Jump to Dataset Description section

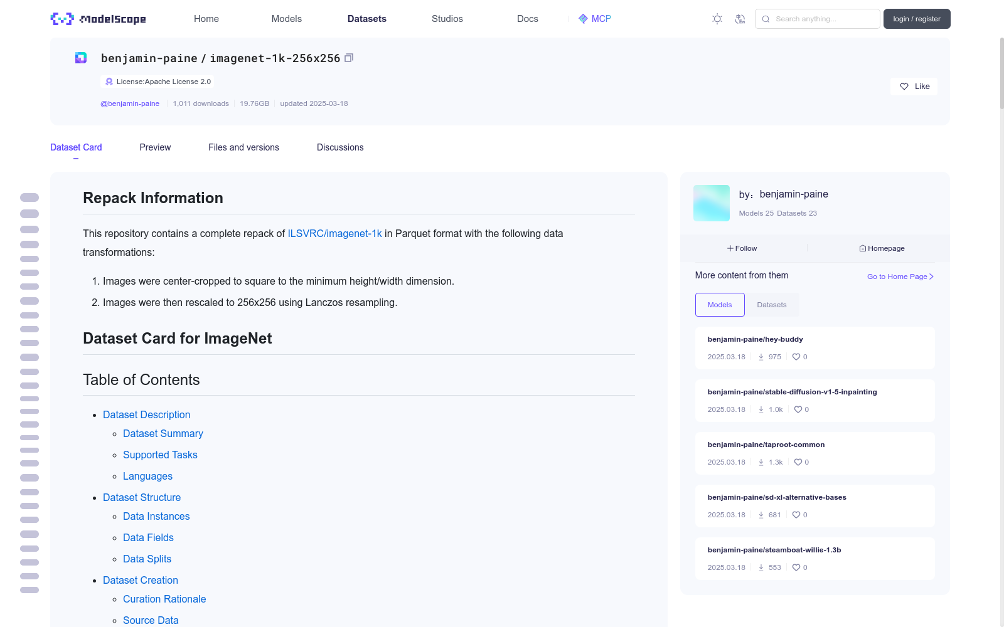point(146,414)
